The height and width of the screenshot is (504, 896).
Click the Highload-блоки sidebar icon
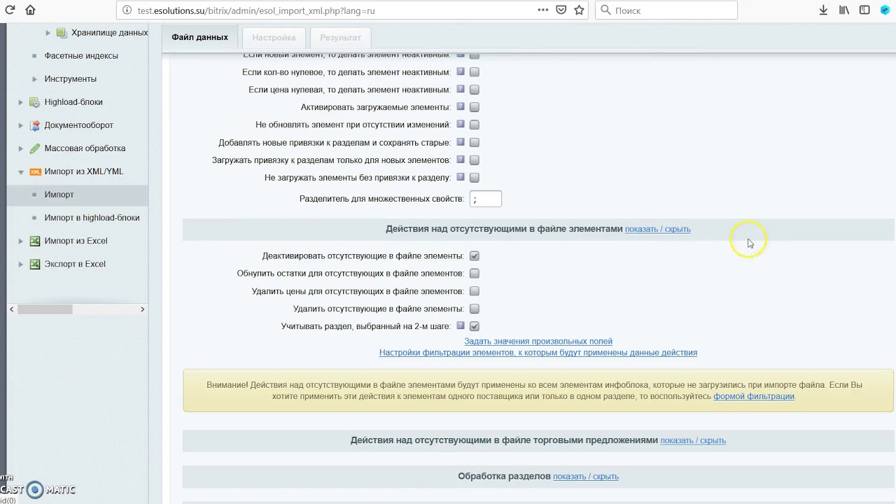coord(35,102)
